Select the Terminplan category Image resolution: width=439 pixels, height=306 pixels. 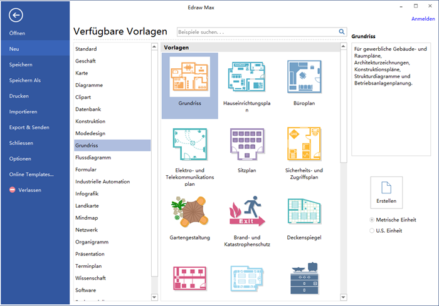click(112, 266)
